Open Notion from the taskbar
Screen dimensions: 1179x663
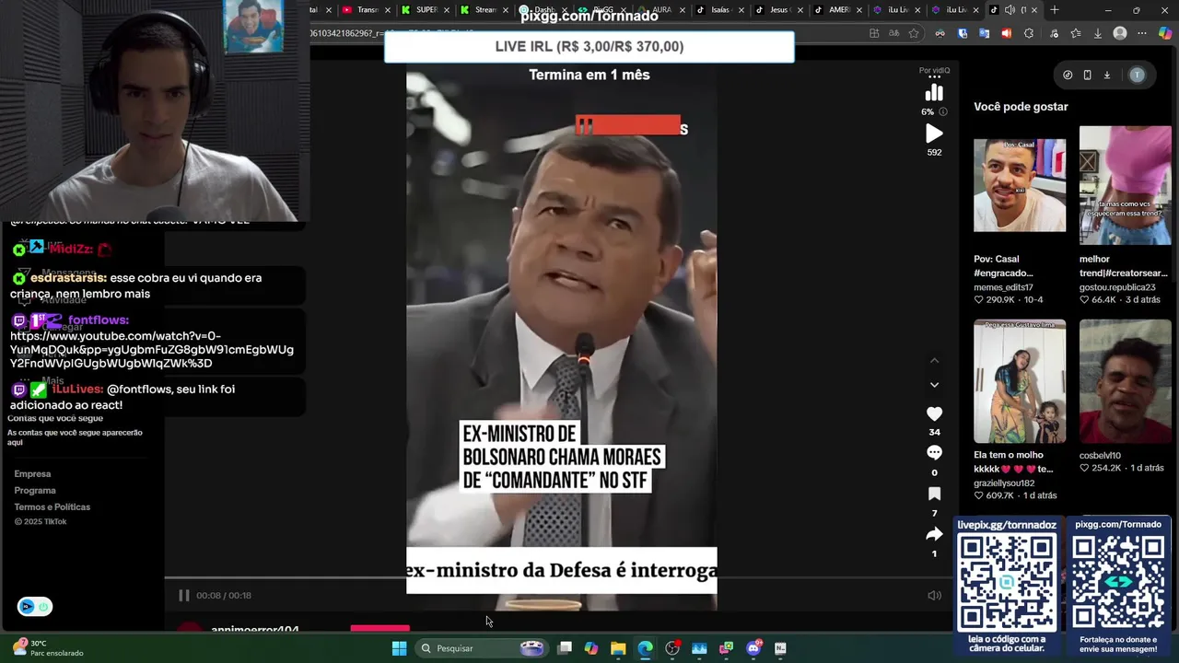[x=780, y=648]
